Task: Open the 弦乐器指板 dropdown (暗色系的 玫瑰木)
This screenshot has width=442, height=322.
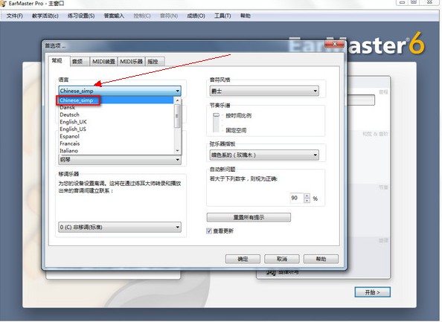Action: [x=264, y=155]
